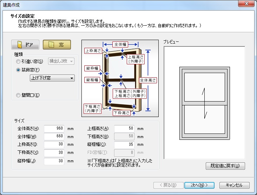257x195 pixels.
Task: Choose the 装飾窓 radio option
Action: click(18, 70)
